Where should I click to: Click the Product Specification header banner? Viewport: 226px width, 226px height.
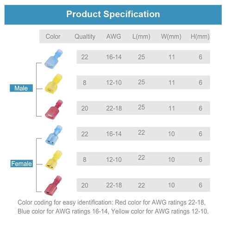point(113,15)
